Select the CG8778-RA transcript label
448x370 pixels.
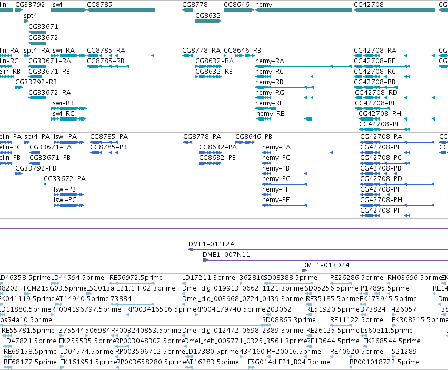202,51
